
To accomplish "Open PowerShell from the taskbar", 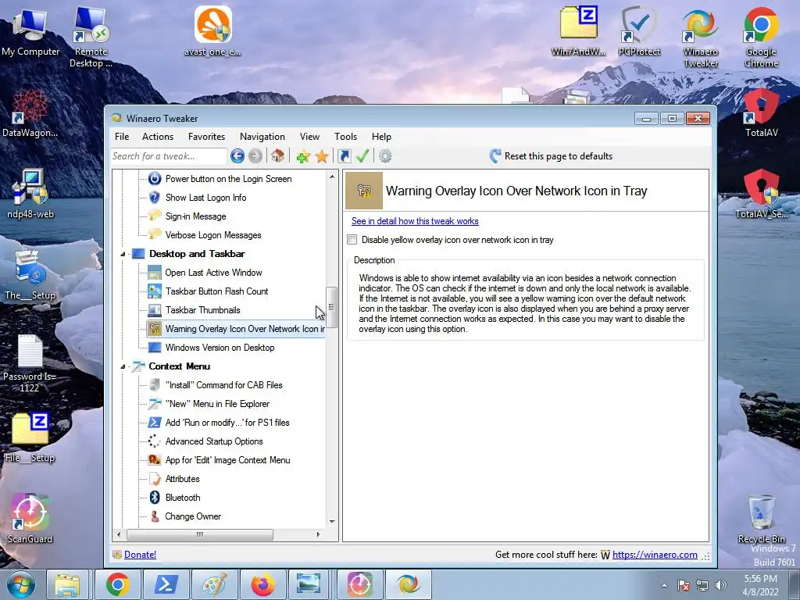I will 166,584.
